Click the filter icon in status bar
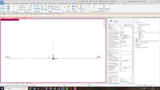The image size is (160, 90). tap(151, 85)
